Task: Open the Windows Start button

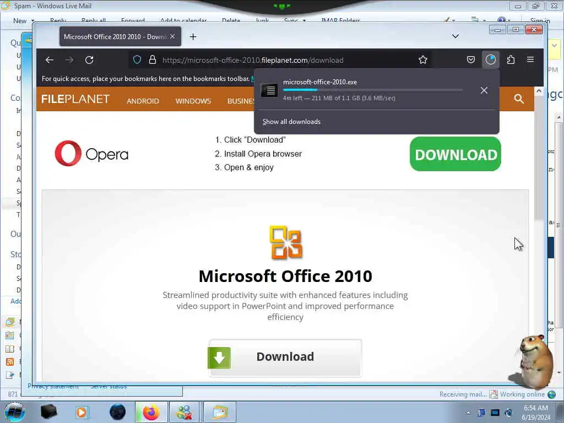Action: pyautogui.click(x=14, y=412)
